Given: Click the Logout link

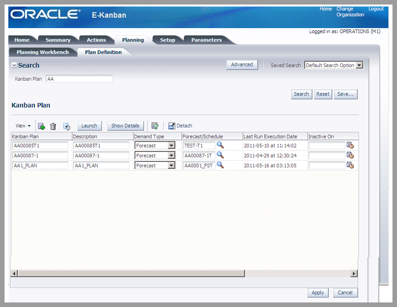Looking at the screenshot, I should 376,9.
